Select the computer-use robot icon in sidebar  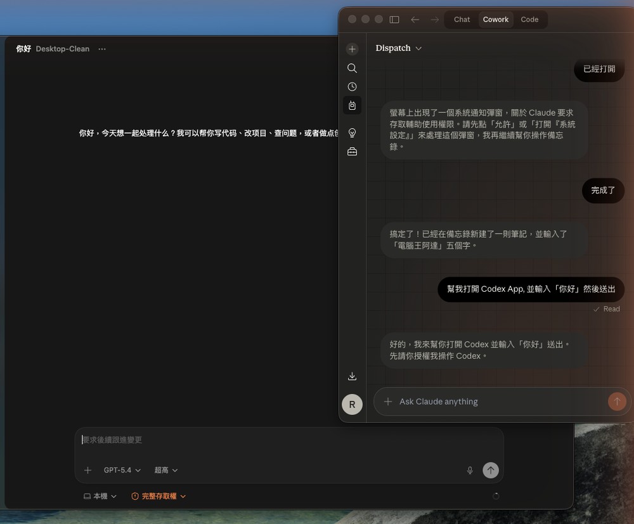[x=352, y=105]
